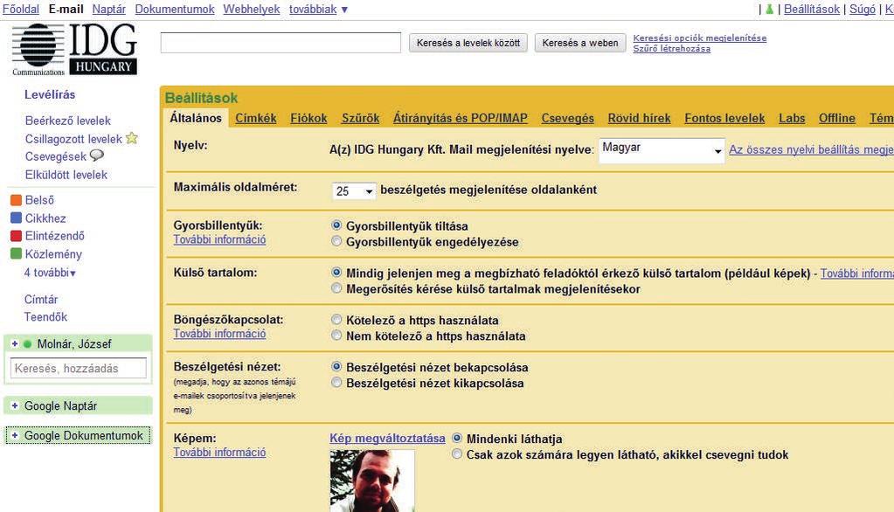The height and width of the screenshot is (512, 894).
Task: Open Naptár in top navigation
Action: click(109, 9)
